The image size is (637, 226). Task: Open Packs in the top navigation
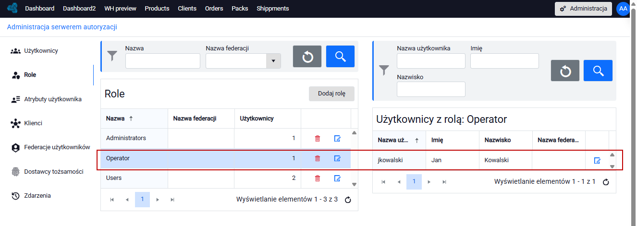(240, 9)
